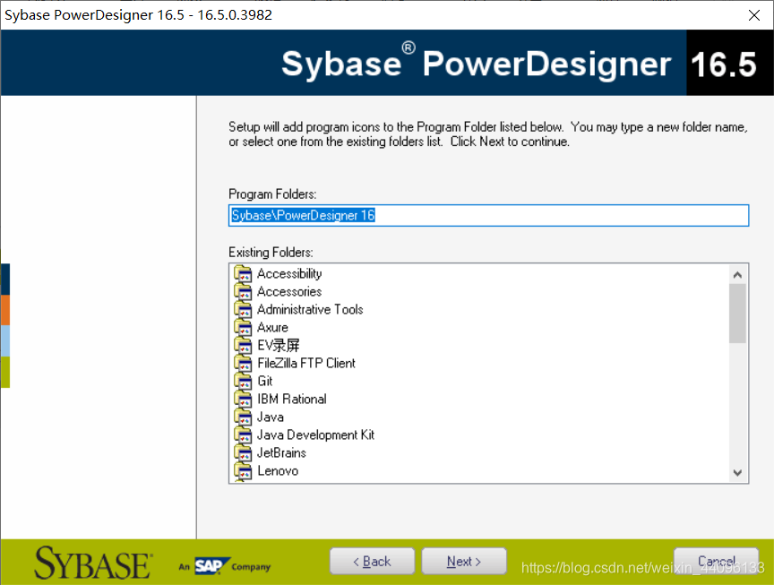Select Accessories in the existing folders list
The height and width of the screenshot is (585, 774).
[x=289, y=292]
